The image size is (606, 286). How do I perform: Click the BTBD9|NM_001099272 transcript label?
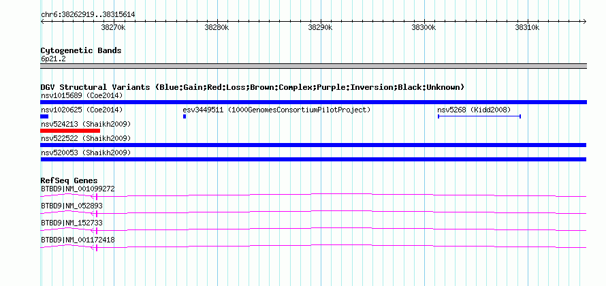pyautogui.click(x=78, y=189)
